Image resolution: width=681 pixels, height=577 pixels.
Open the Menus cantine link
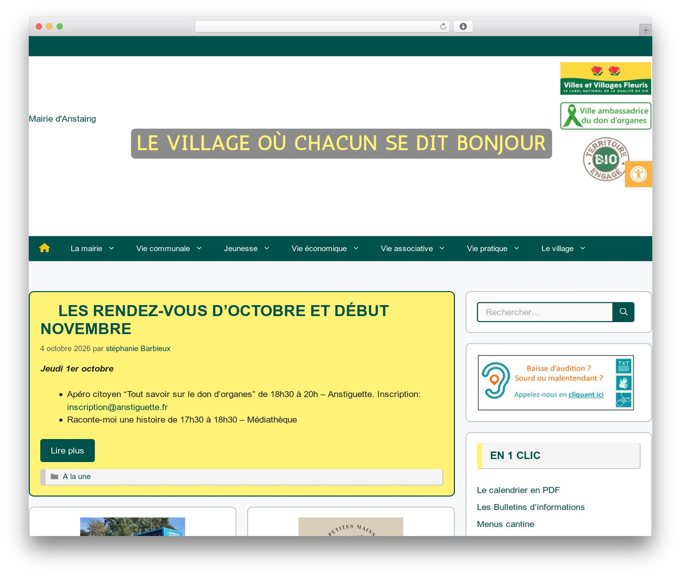click(505, 524)
